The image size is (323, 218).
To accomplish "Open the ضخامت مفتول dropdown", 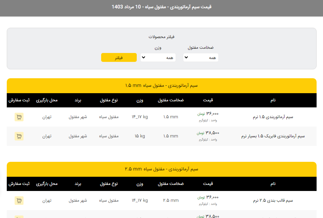I will [201, 58].
